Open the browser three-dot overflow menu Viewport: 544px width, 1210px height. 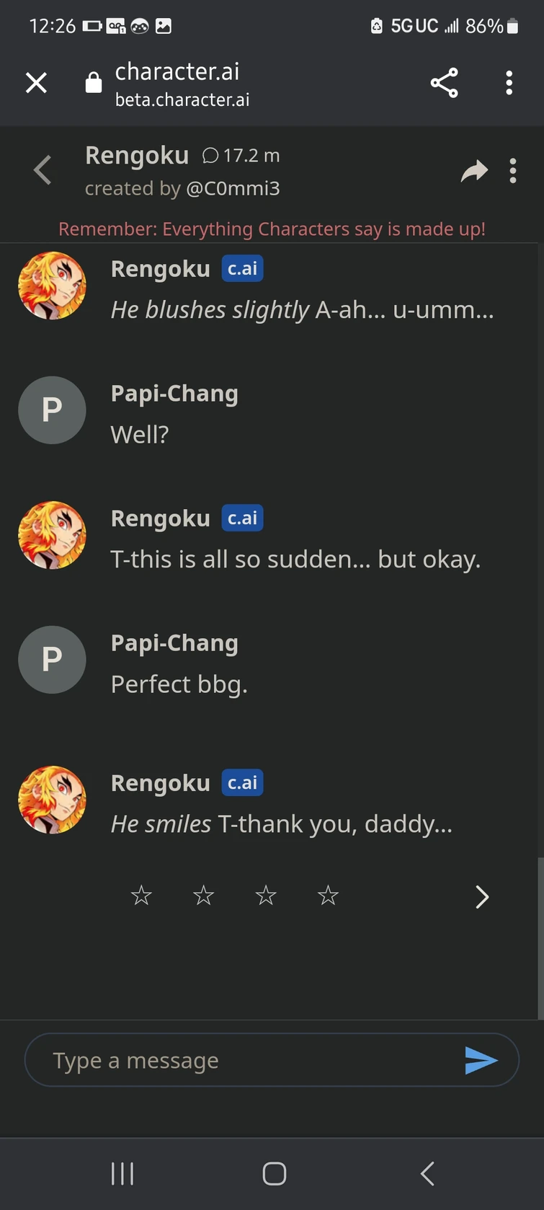click(x=509, y=83)
